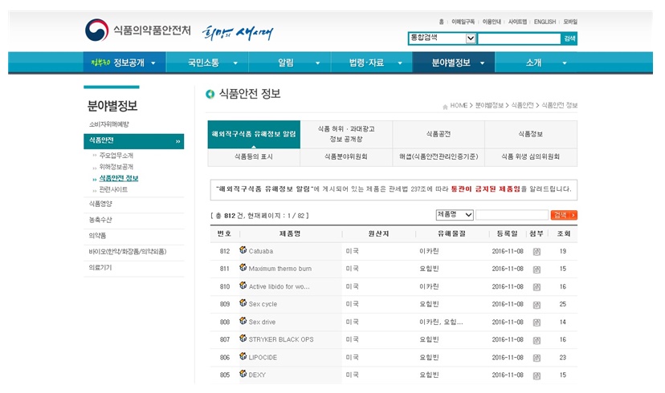Click the product icon beside Catuaba
The height and width of the screenshot is (393, 665).
243,250
